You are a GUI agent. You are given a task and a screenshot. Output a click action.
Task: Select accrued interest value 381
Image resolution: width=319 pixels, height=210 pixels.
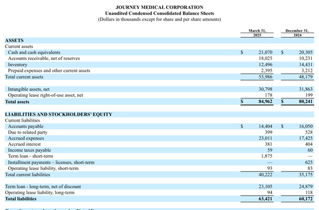[x=268, y=144]
